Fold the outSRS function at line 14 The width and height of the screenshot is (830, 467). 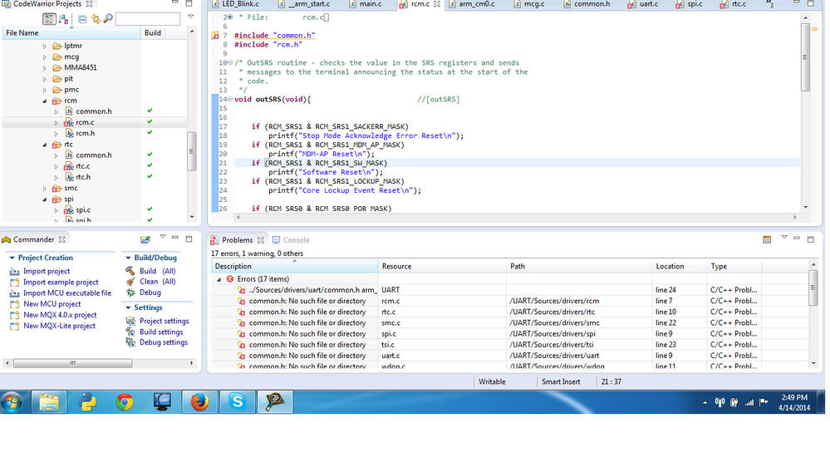pyautogui.click(x=230, y=100)
